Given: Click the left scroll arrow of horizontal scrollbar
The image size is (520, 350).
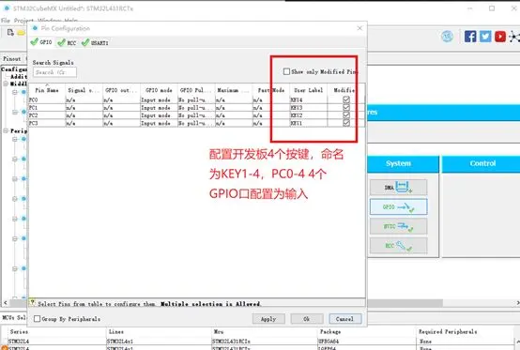Looking at the screenshot, I should pos(5,302).
